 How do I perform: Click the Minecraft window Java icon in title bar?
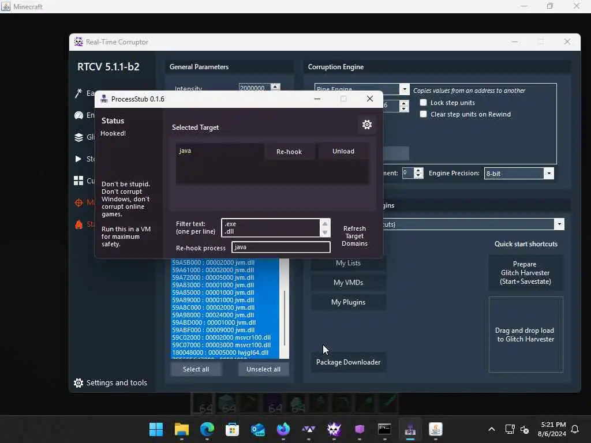[x=6, y=6]
